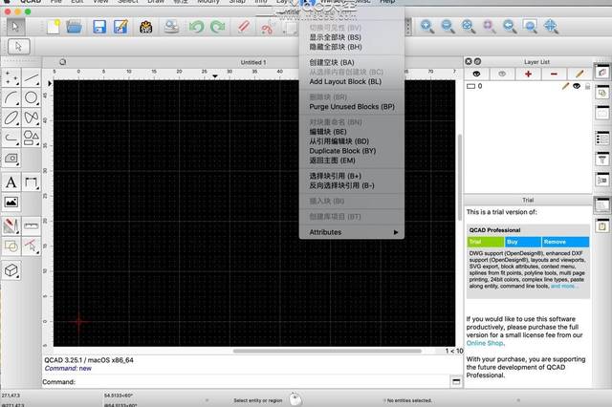Select the Insert Image tool

click(x=11, y=202)
